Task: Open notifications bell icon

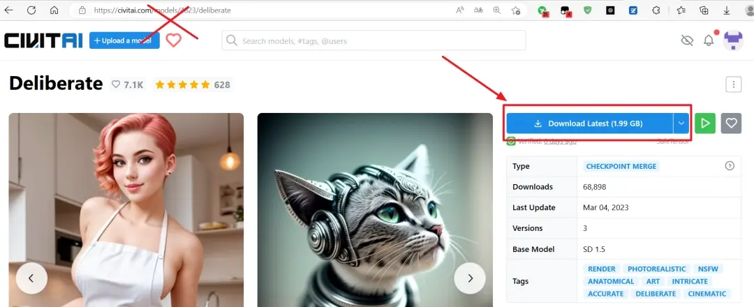Action: click(x=709, y=41)
